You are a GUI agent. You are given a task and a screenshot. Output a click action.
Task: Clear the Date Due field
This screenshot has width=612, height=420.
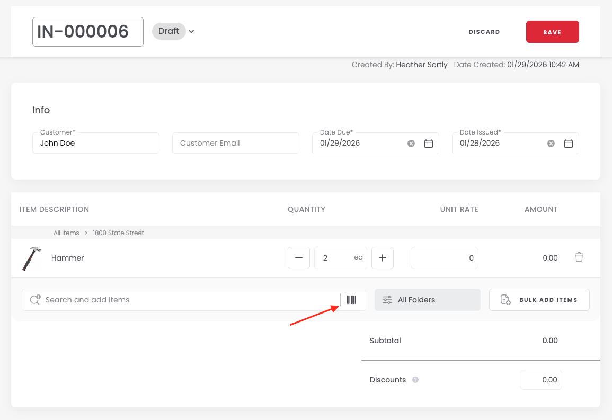(x=411, y=144)
